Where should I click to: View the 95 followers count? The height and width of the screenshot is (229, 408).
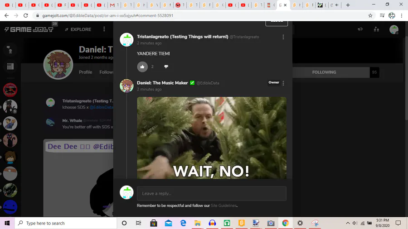[x=374, y=72]
